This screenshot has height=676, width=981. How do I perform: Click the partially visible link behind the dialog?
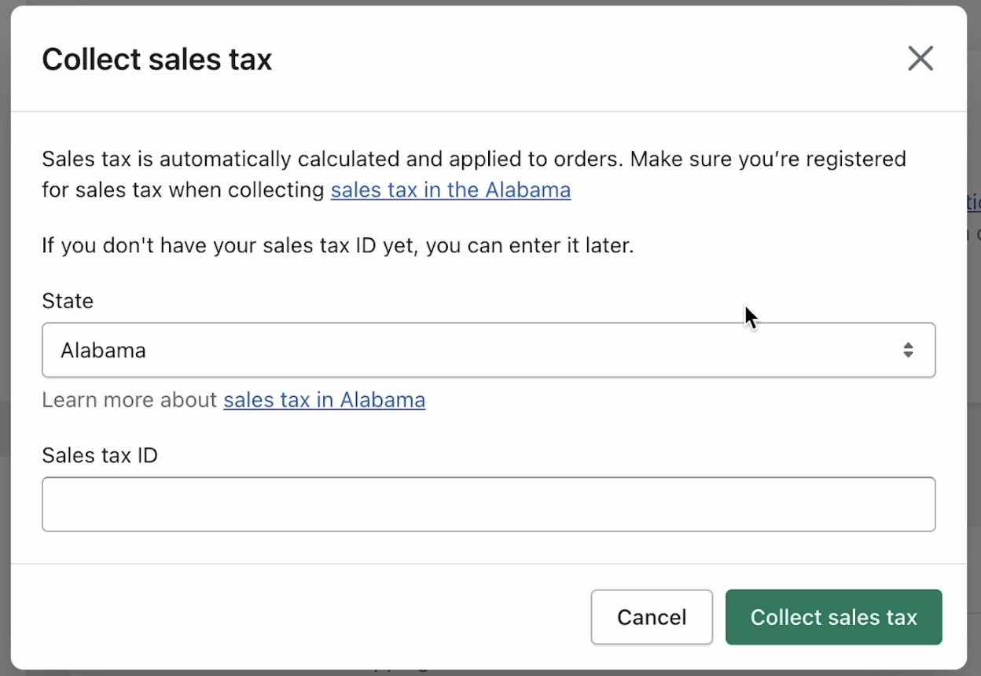click(975, 202)
